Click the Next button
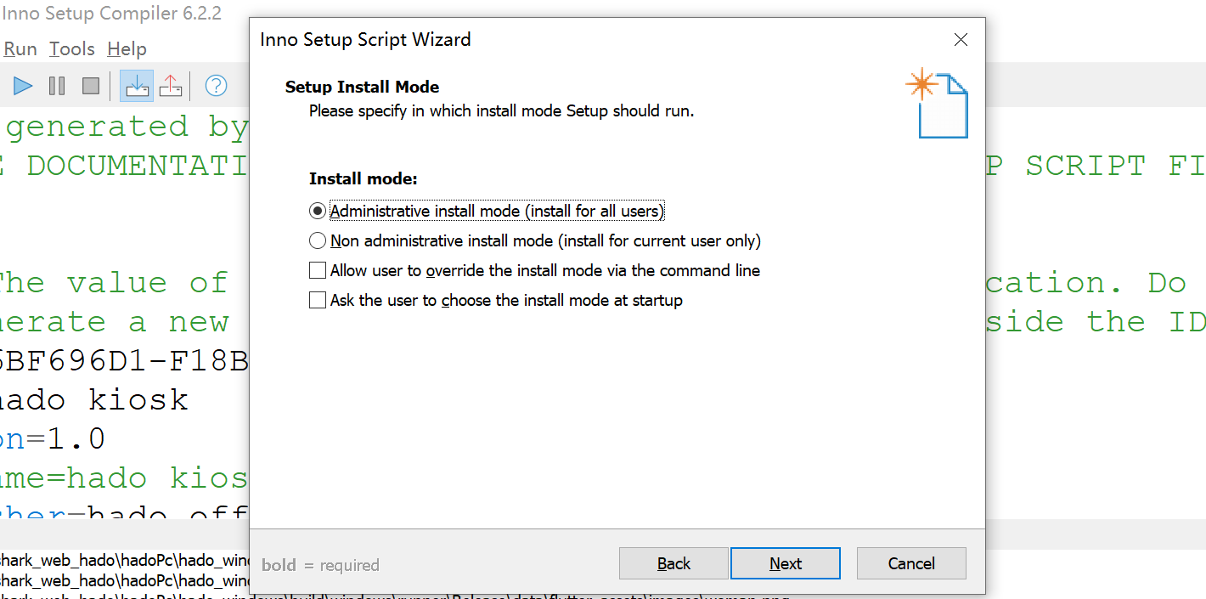1206x599 pixels. point(785,562)
